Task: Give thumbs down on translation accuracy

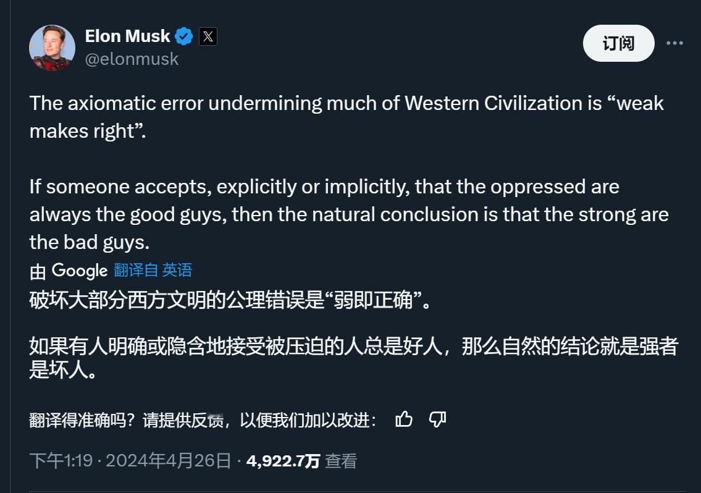Action: click(437, 419)
